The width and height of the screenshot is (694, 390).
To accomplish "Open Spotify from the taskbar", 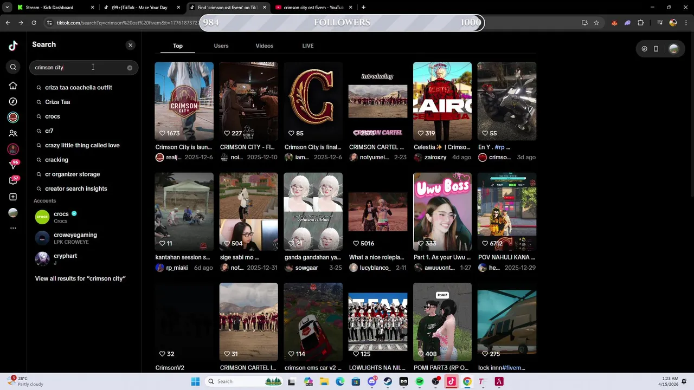I will [420, 381].
